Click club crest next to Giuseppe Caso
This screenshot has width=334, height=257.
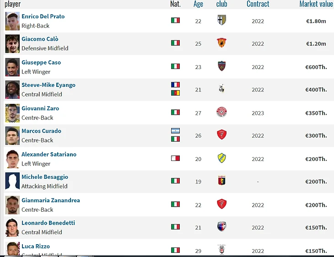[x=221, y=66]
